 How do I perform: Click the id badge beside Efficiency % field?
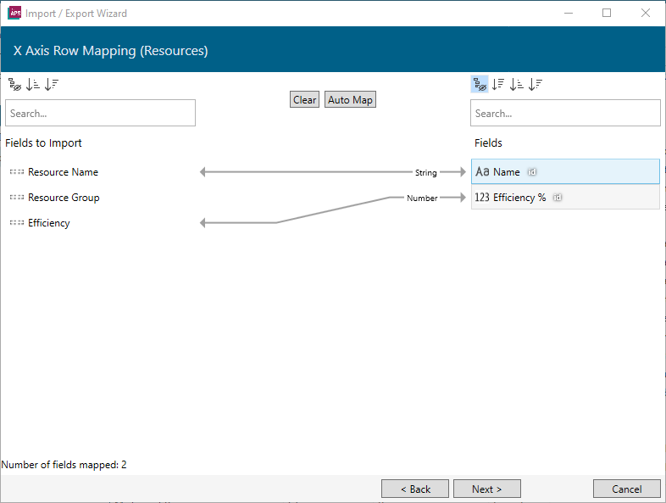click(x=558, y=198)
